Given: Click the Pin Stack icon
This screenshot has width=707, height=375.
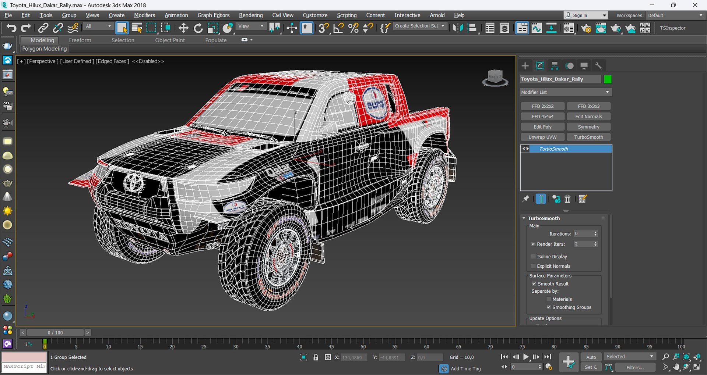Looking at the screenshot, I should click(x=525, y=199).
